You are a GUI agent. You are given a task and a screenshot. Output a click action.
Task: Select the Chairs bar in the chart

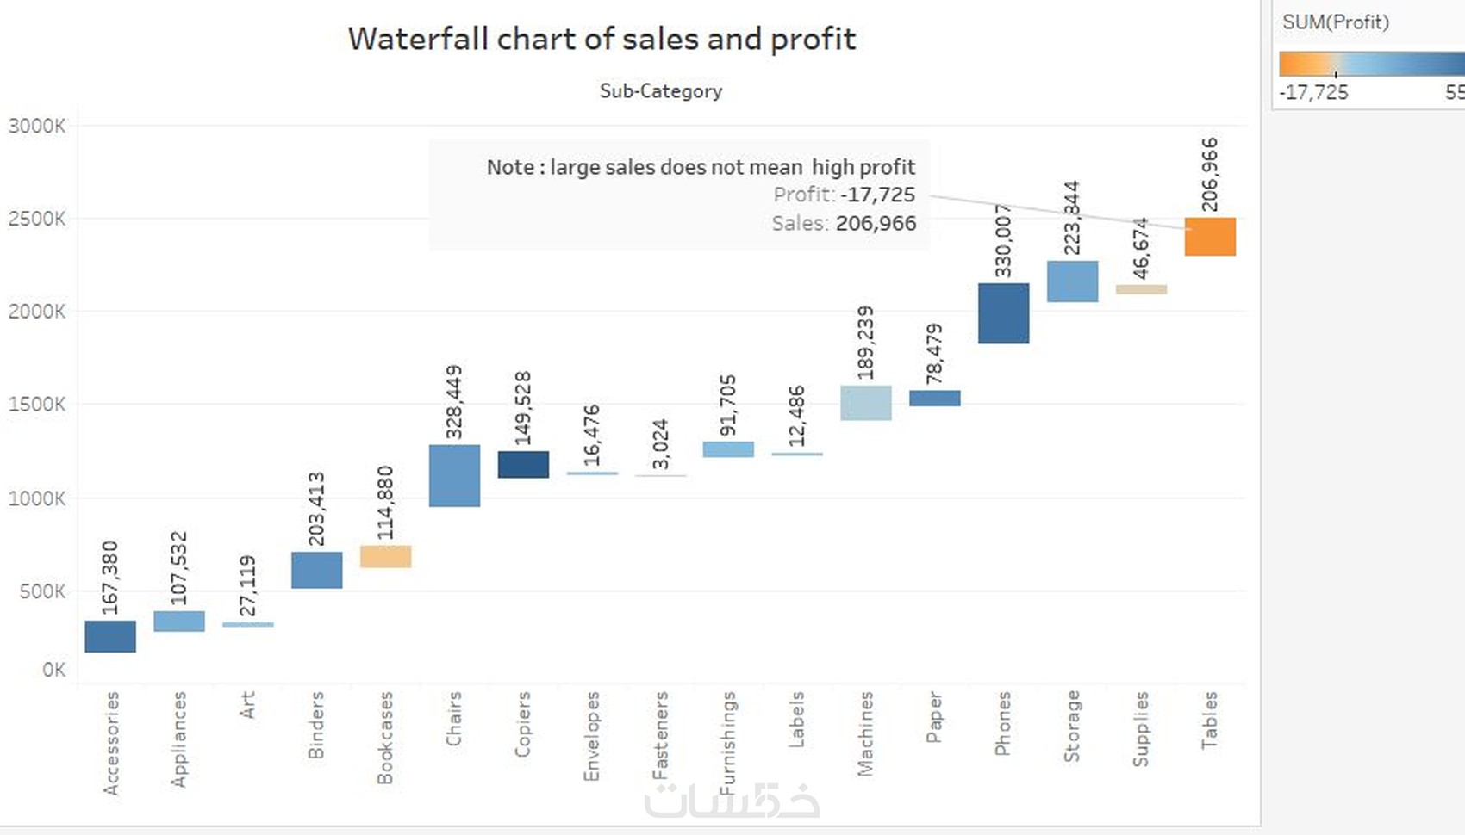click(454, 475)
